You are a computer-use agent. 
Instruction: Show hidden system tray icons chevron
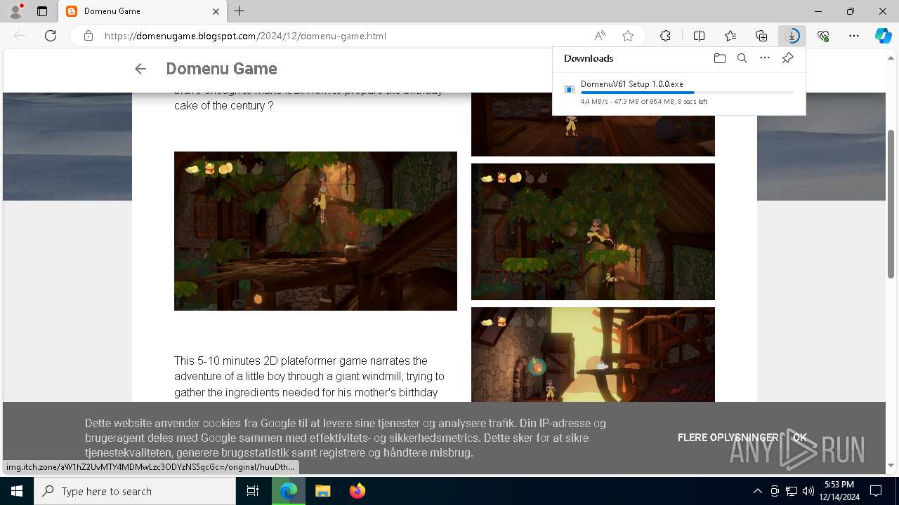[757, 491]
